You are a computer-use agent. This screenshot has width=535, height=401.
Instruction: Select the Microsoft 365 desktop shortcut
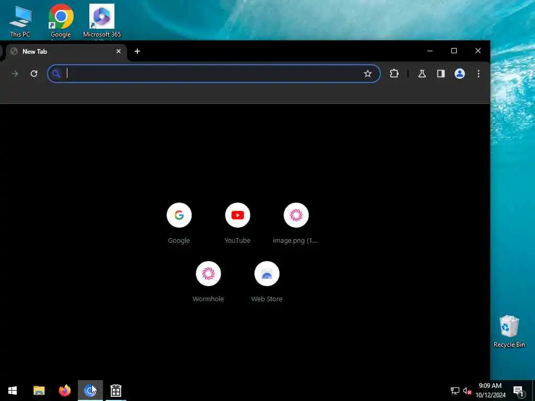[x=102, y=21]
